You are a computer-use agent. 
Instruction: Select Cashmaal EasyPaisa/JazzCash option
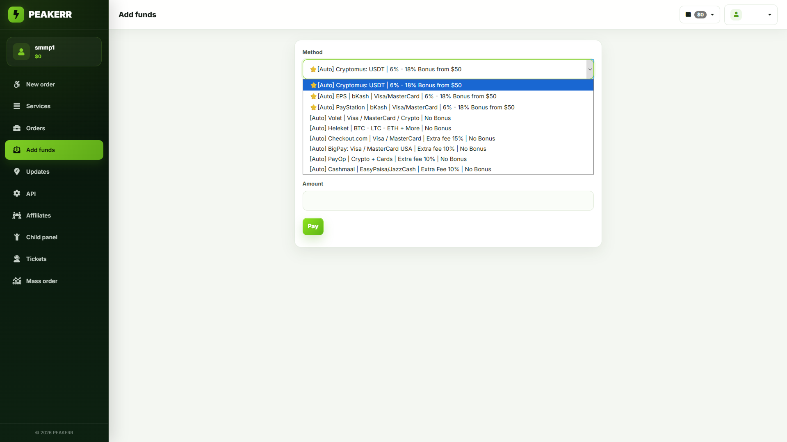[448, 169]
